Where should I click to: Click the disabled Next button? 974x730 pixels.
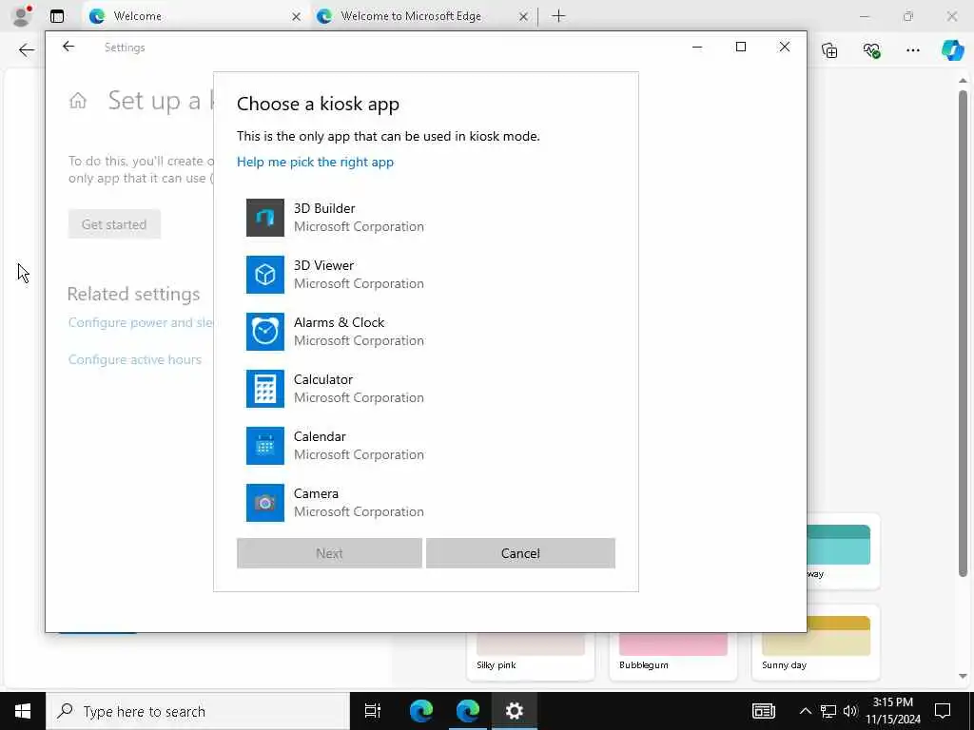point(329,553)
